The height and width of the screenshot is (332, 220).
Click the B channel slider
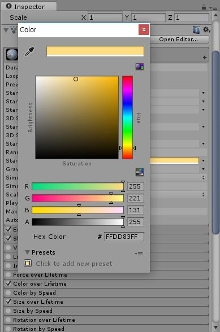point(77,210)
